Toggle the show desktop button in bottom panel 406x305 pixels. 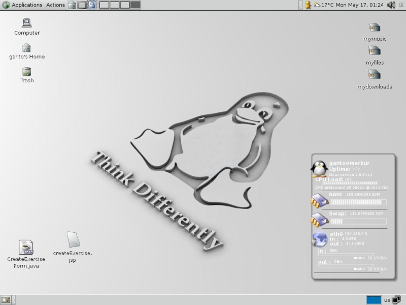tap(6, 299)
